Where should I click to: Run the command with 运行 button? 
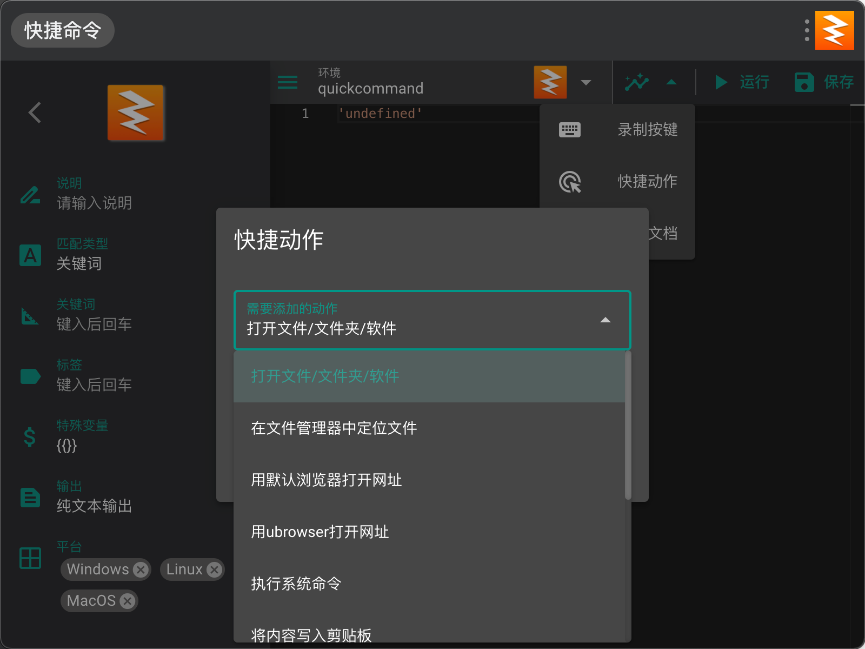pos(742,82)
